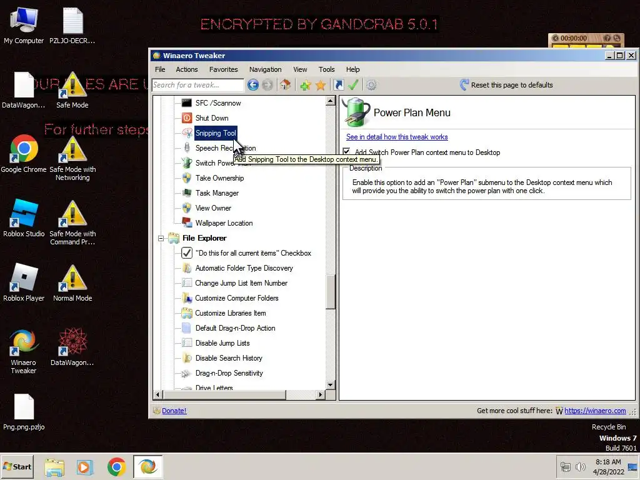The height and width of the screenshot is (480, 640).
Task: Open the Navigation menu
Action: click(x=265, y=69)
